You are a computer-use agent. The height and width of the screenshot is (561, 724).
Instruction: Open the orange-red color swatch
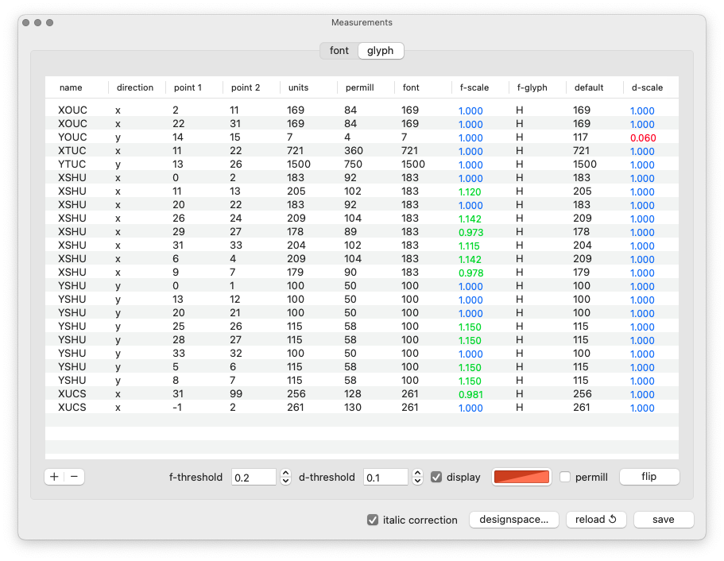pos(522,477)
